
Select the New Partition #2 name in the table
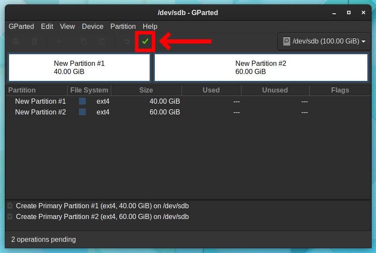(x=40, y=112)
